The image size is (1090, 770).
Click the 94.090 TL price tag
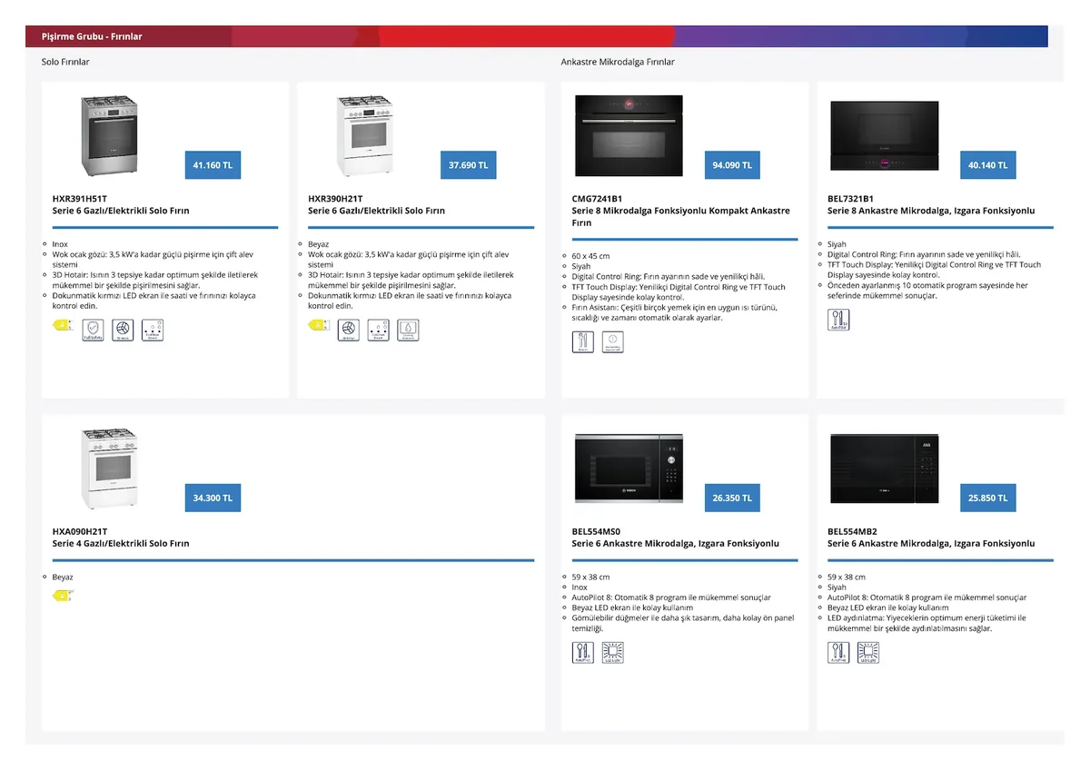[732, 165]
